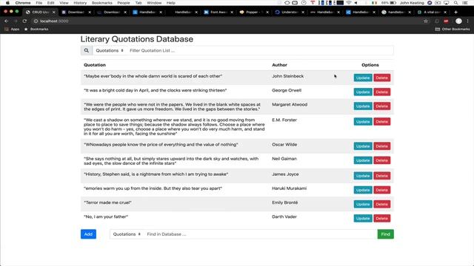
Task: Open the File menu
Action: pos(39,3)
